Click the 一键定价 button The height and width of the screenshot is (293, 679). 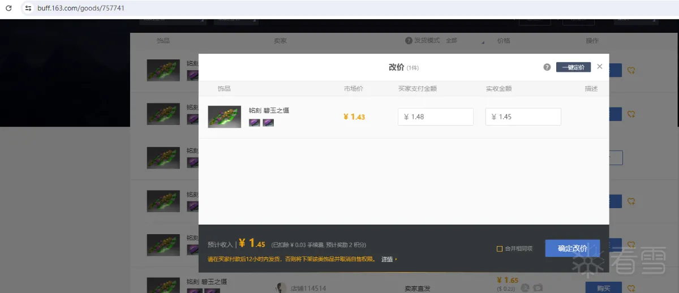pyautogui.click(x=573, y=67)
